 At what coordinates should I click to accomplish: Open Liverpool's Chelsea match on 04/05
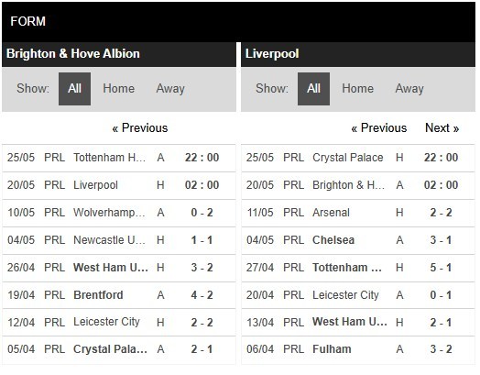(358, 240)
